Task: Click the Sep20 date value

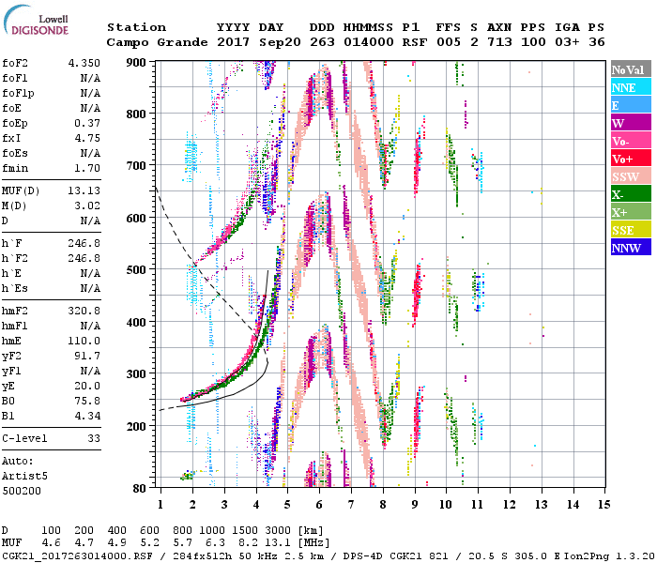Action: click(x=280, y=42)
